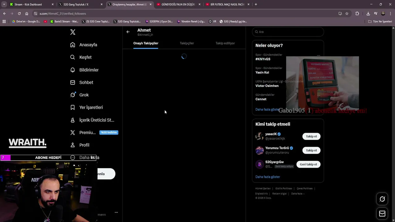
Task: Click the bell icon beside Bildirimler
Action: pyautogui.click(x=73, y=70)
